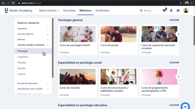
Task: Click the site padlock icon in the address bar
Action: (x=19, y=3)
